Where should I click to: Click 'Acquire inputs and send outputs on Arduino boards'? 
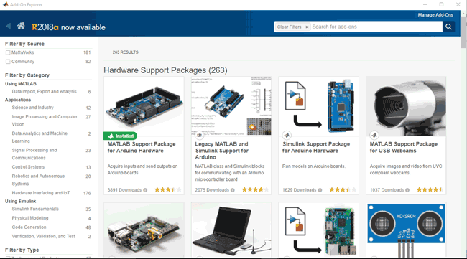(142, 169)
